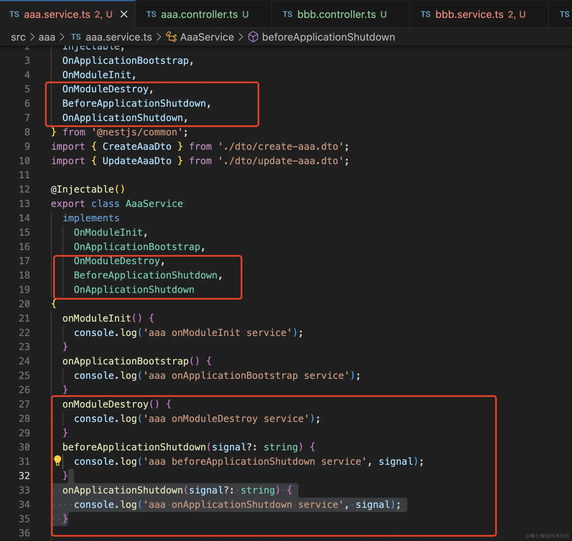Click the AaaService class icon in breadcrumb

(x=171, y=37)
